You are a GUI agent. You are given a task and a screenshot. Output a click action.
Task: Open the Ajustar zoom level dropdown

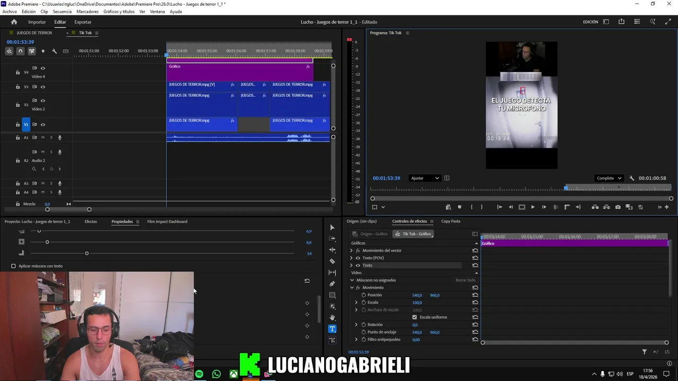[x=425, y=178]
